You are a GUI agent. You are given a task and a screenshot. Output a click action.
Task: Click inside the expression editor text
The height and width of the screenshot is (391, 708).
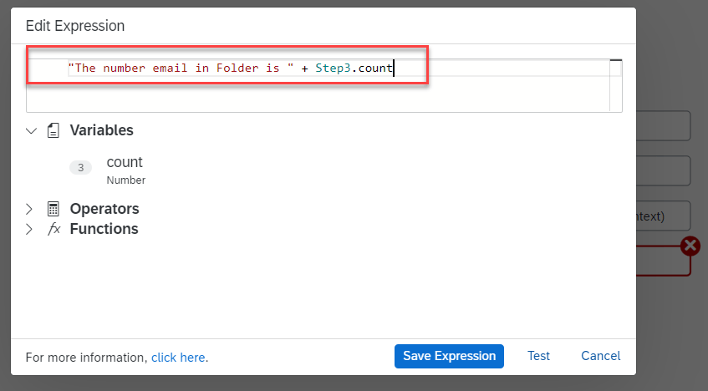click(x=230, y=69)
